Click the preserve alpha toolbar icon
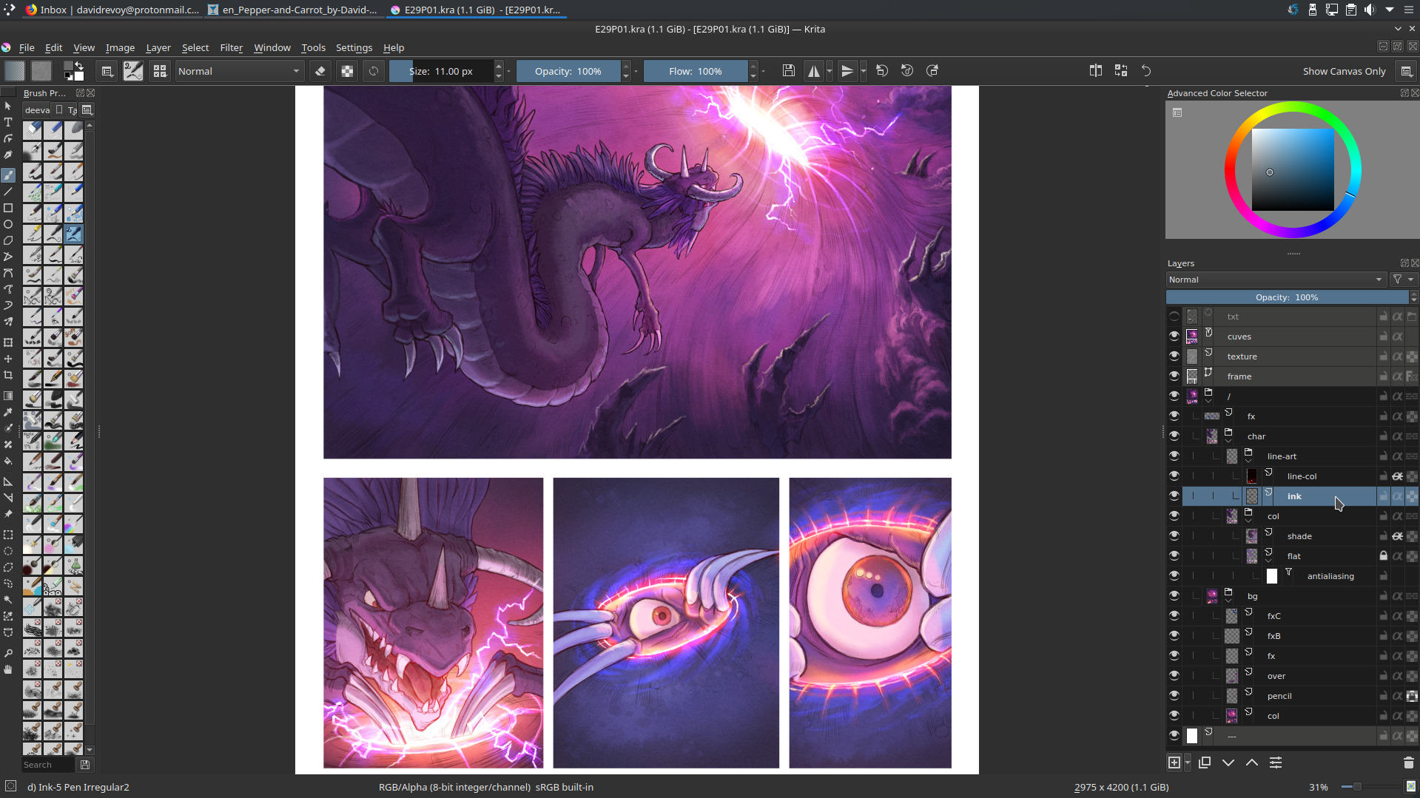Image resolution: width=1420 pixels, height=798 pixels. 347,71
